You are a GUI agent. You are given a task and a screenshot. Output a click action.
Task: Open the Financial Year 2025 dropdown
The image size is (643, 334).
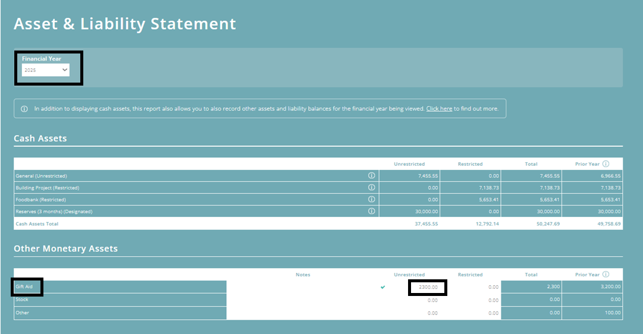(46, 70)
